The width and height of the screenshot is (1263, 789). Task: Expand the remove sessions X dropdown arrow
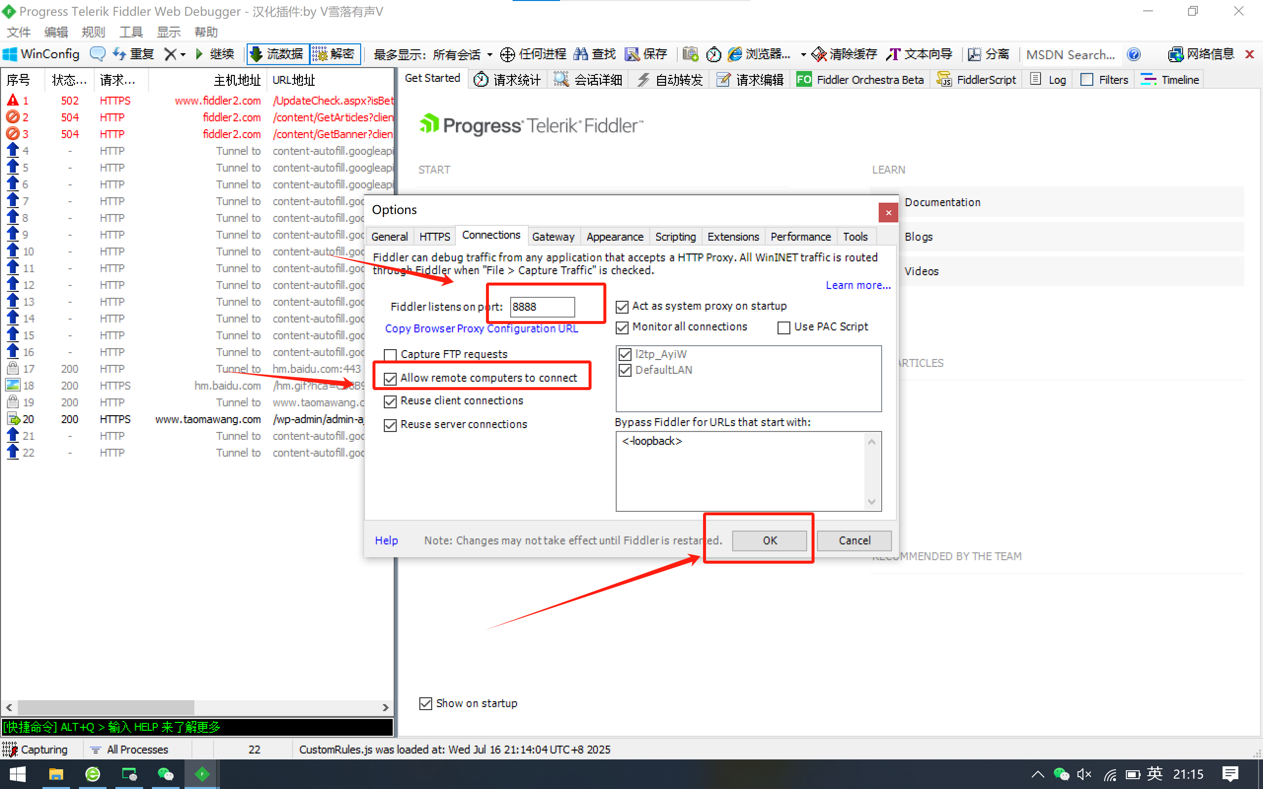(x=183, y=55)
